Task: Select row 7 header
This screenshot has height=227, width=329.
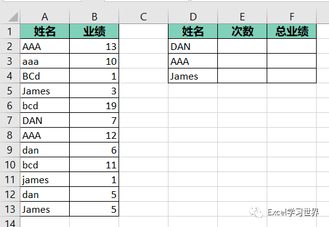Action: coord(10,120)
